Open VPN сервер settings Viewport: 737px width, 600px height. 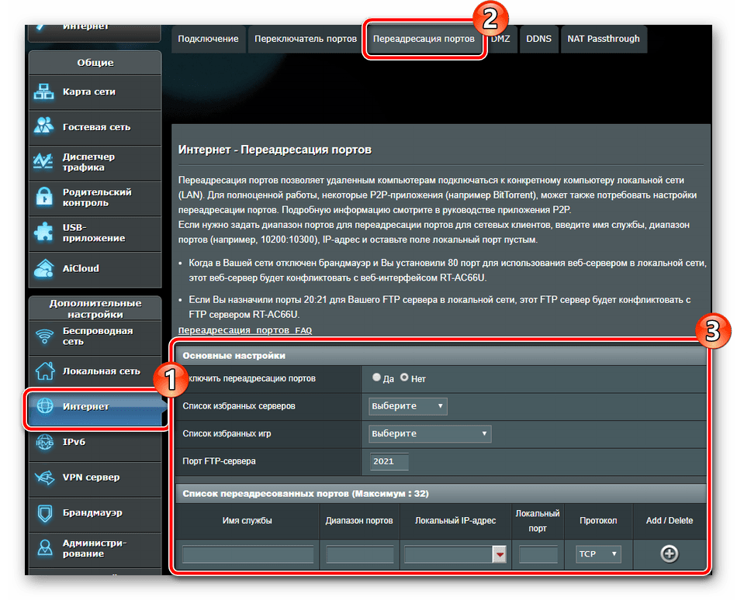(95, 479)
